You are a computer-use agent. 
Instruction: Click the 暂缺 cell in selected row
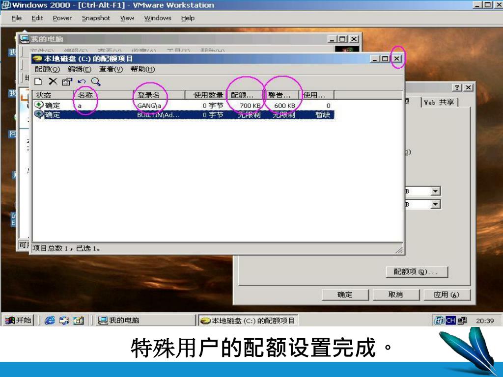point(323,115)
